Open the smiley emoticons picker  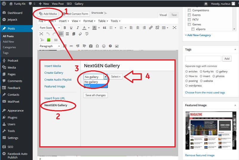[x=104, y=46]
